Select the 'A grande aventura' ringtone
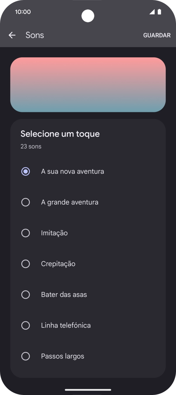176x395 pixels. click(25, 202)
